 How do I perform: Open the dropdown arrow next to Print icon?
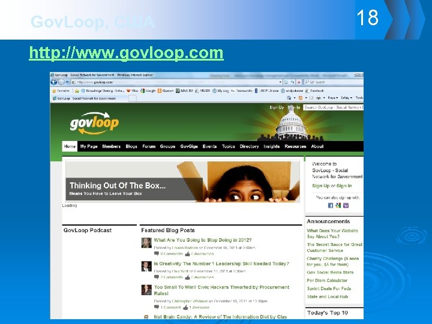point(324,98)
